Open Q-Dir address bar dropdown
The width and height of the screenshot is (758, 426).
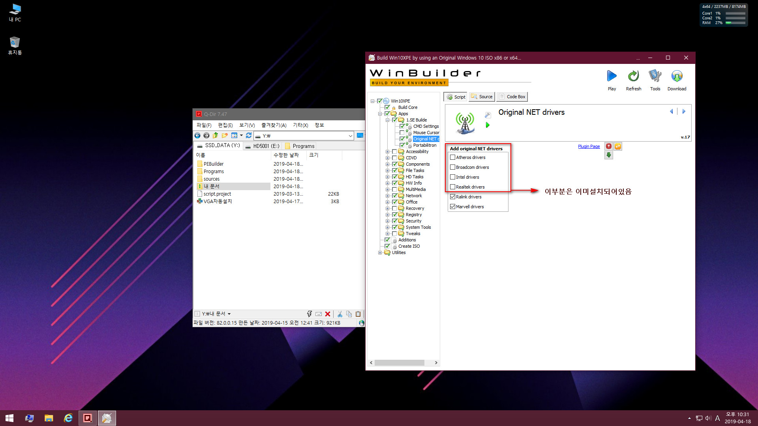[350, 136]
